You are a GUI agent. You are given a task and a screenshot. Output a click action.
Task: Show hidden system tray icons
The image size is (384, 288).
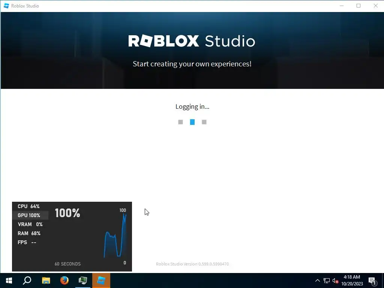pos(317,280)
